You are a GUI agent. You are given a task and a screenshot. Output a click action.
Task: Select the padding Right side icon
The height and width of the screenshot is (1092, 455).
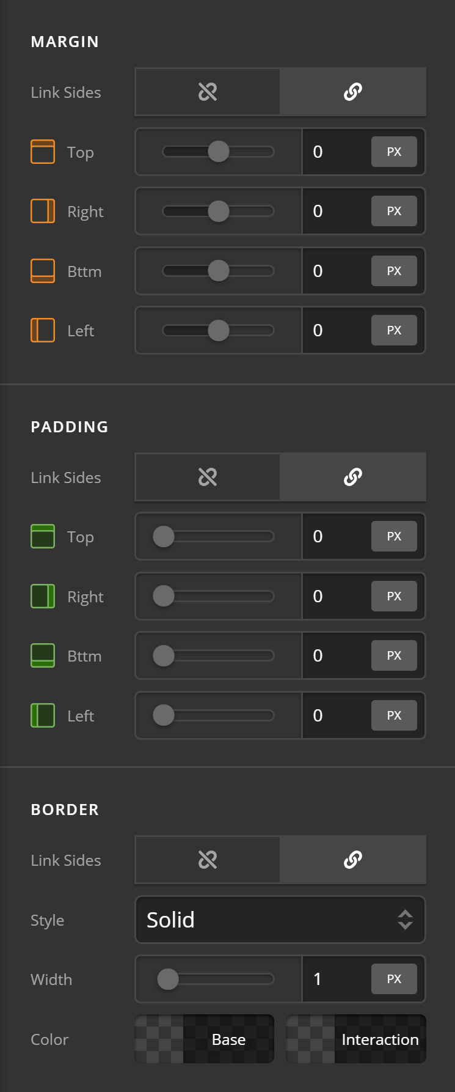tap(42, 595)
